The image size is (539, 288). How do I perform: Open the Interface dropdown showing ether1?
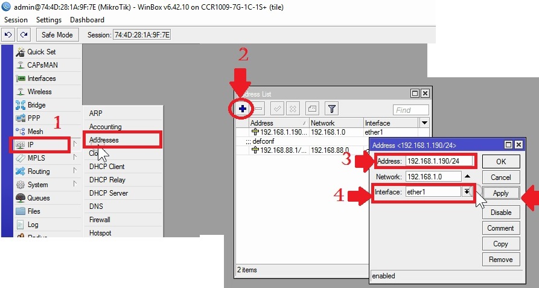tap(467, 191)
